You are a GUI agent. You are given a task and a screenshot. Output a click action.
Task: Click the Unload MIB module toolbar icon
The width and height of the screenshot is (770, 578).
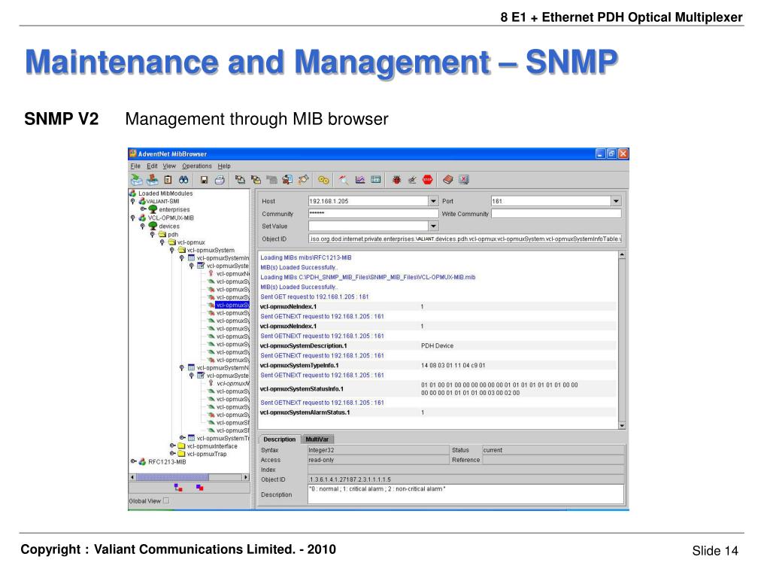(152, 180)
